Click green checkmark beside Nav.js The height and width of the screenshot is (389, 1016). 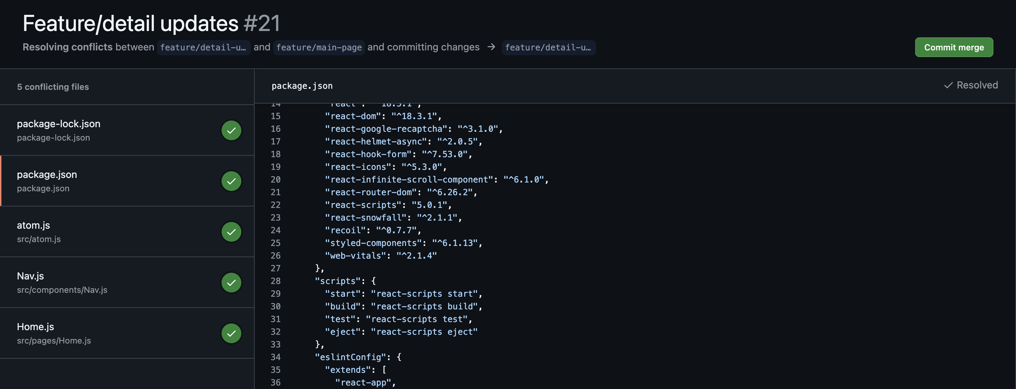click(x=231, y=283)
